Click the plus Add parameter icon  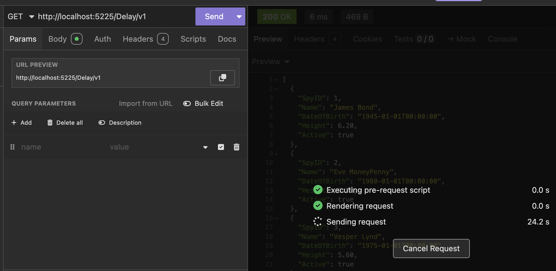click(x=14, y=123)
